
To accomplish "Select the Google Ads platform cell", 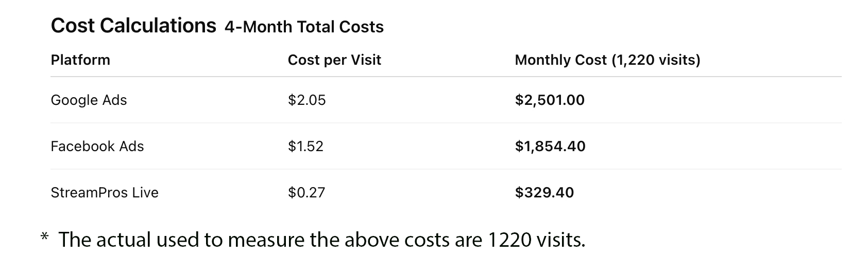I will tap(89, 100).
